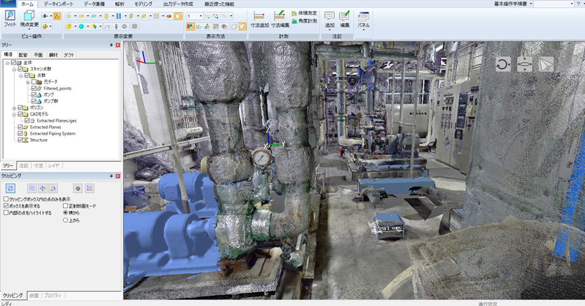
Task: Open the point size combo box showing 1
Action: 201,16
